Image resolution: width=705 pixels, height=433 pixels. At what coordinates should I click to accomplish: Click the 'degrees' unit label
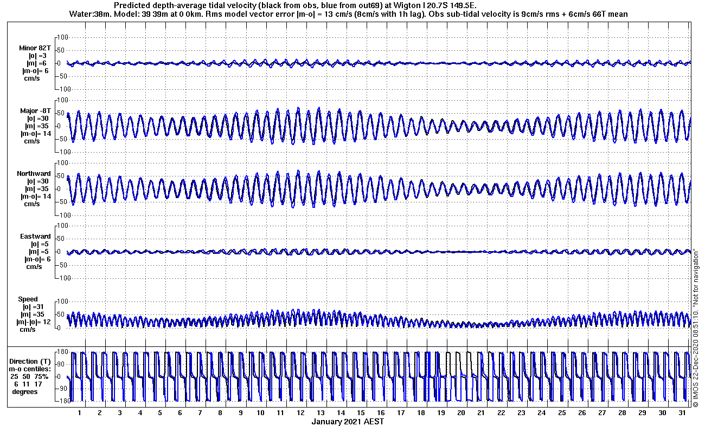point(25,391)
